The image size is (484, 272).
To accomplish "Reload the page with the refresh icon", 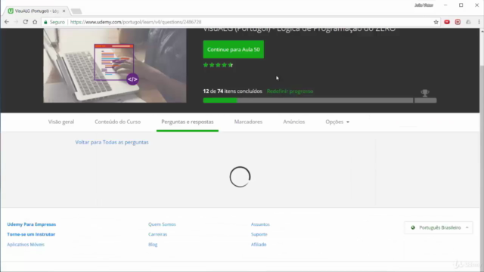I will click(x=25, y=22).
